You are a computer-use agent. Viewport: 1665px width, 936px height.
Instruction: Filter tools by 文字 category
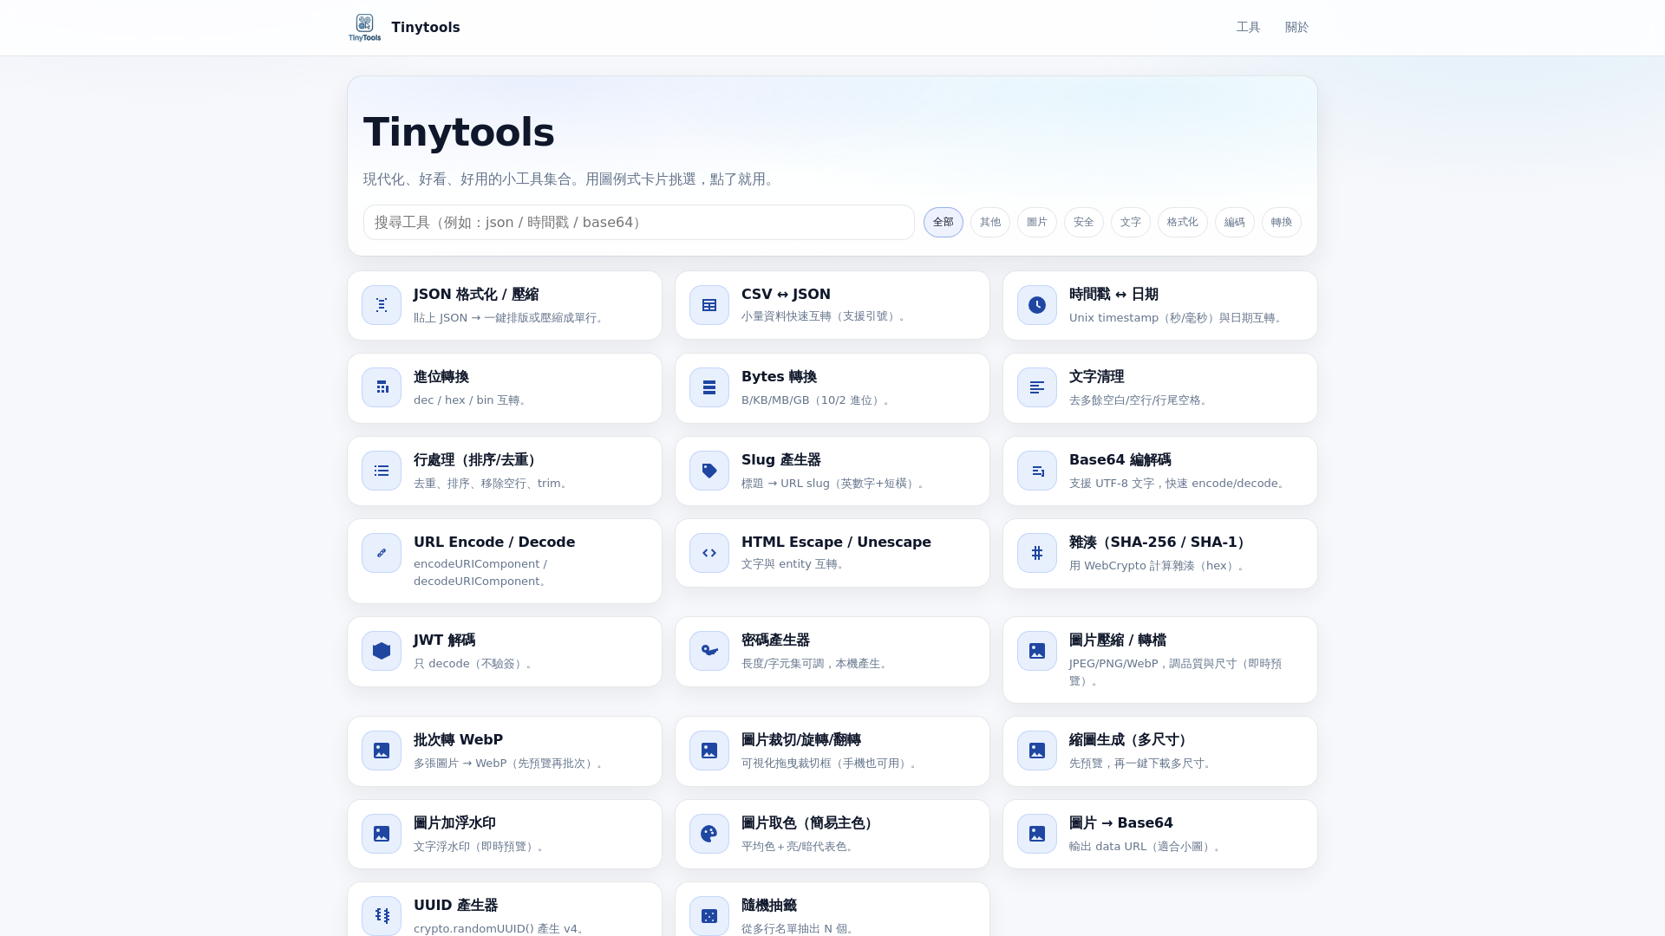(1131, 223)
